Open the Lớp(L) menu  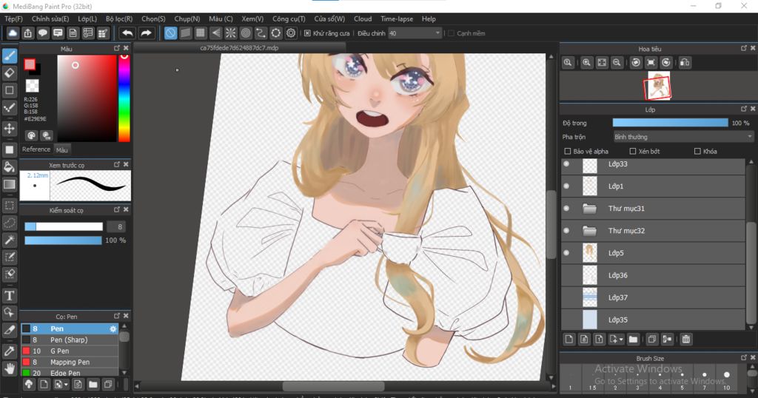pyautogui.click(x=87, y=18)
